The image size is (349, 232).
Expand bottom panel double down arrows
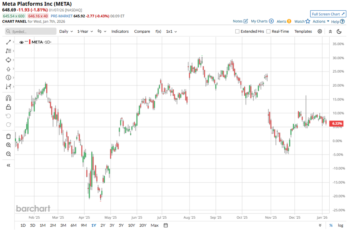(320, 225)
